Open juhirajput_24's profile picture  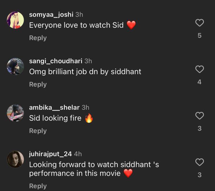[x=15, y=159]
